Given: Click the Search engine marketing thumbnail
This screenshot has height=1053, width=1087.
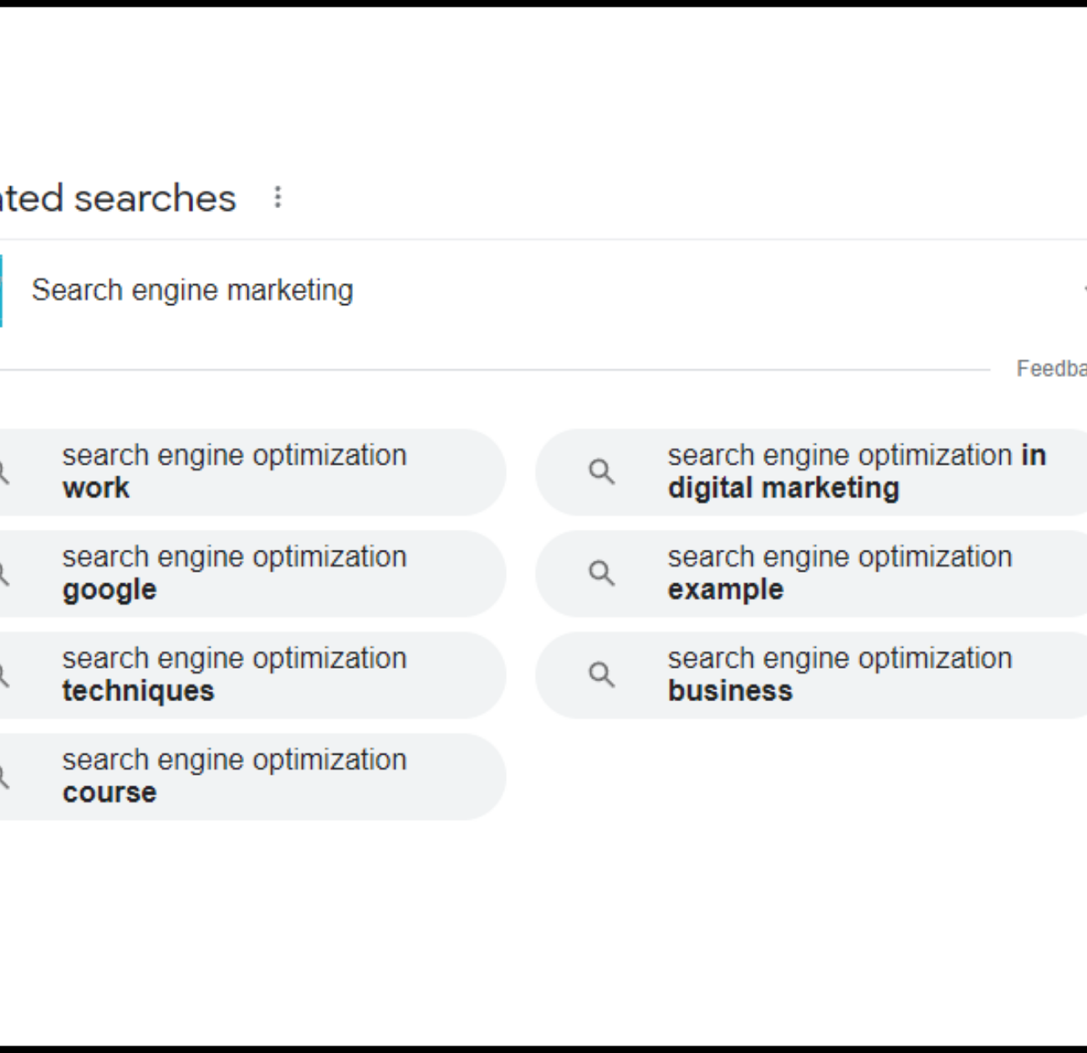Looking at the screenshot, I should click(x=2, y=291).
